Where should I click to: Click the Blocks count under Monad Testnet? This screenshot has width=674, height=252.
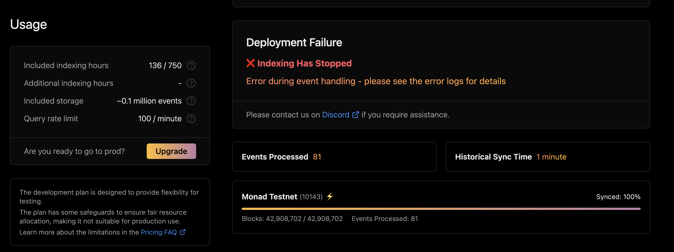pos(292,218)
